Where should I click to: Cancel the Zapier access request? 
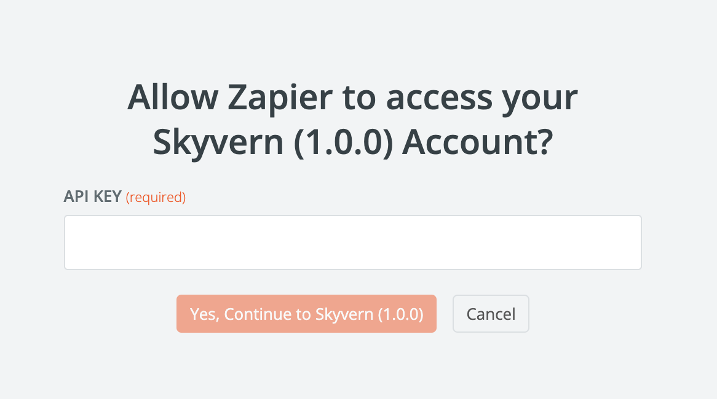[491, 314]
